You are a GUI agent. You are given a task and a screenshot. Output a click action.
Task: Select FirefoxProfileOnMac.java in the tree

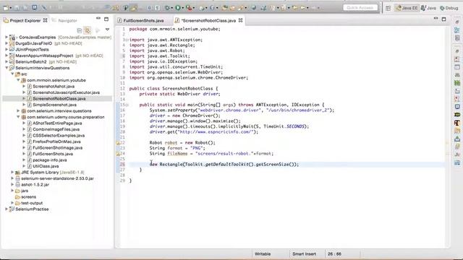click(x=56, y=142)
